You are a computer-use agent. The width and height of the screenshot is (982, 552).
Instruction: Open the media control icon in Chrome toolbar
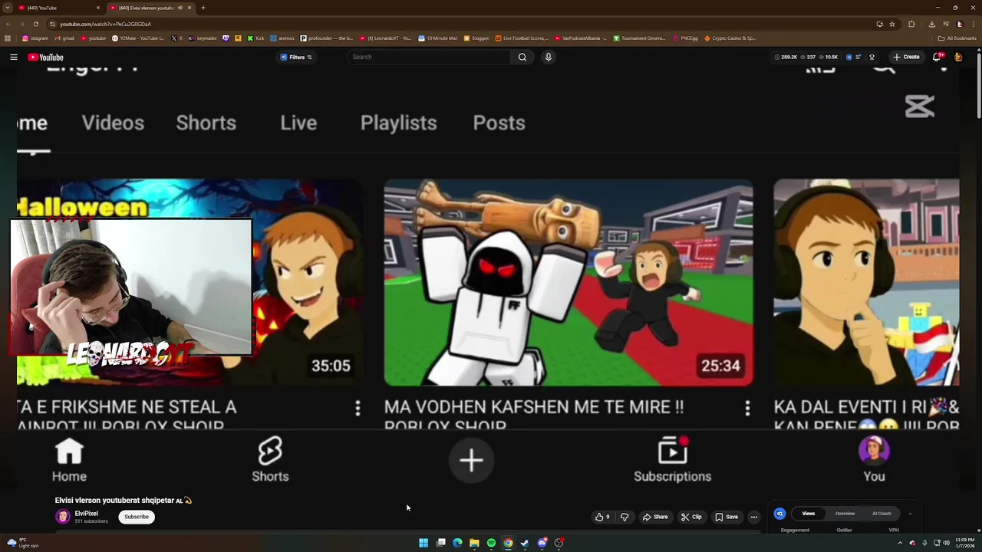point(946,24)
